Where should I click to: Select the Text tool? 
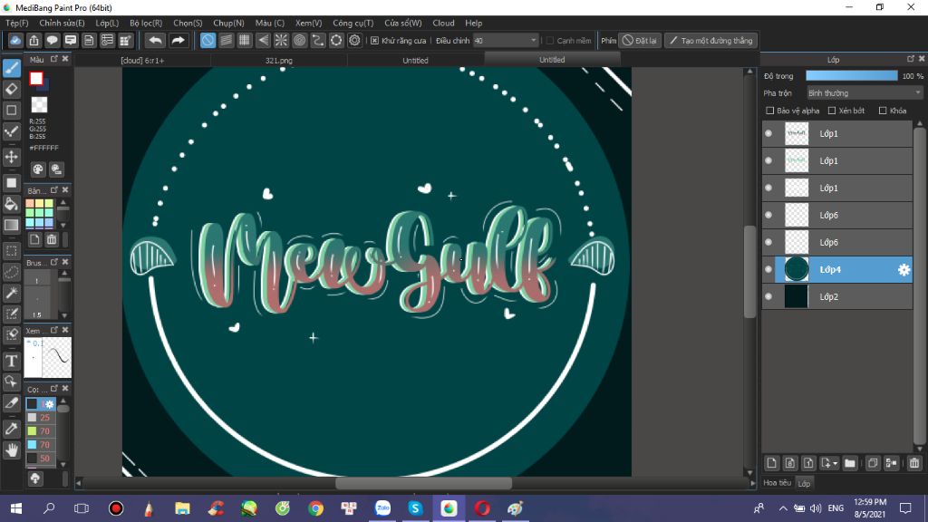click(x=12, y=361)
